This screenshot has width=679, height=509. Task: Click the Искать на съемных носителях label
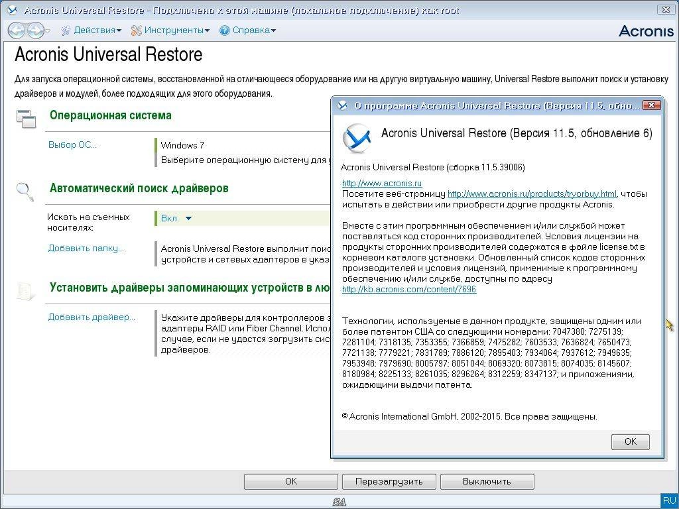88,223
